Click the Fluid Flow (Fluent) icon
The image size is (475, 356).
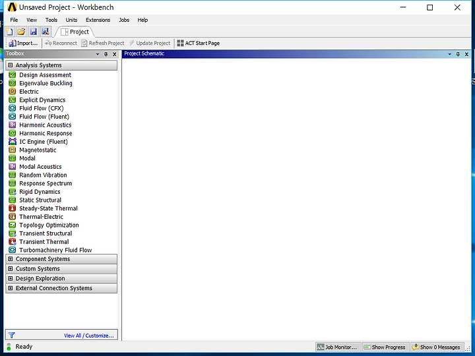[12, 117]
